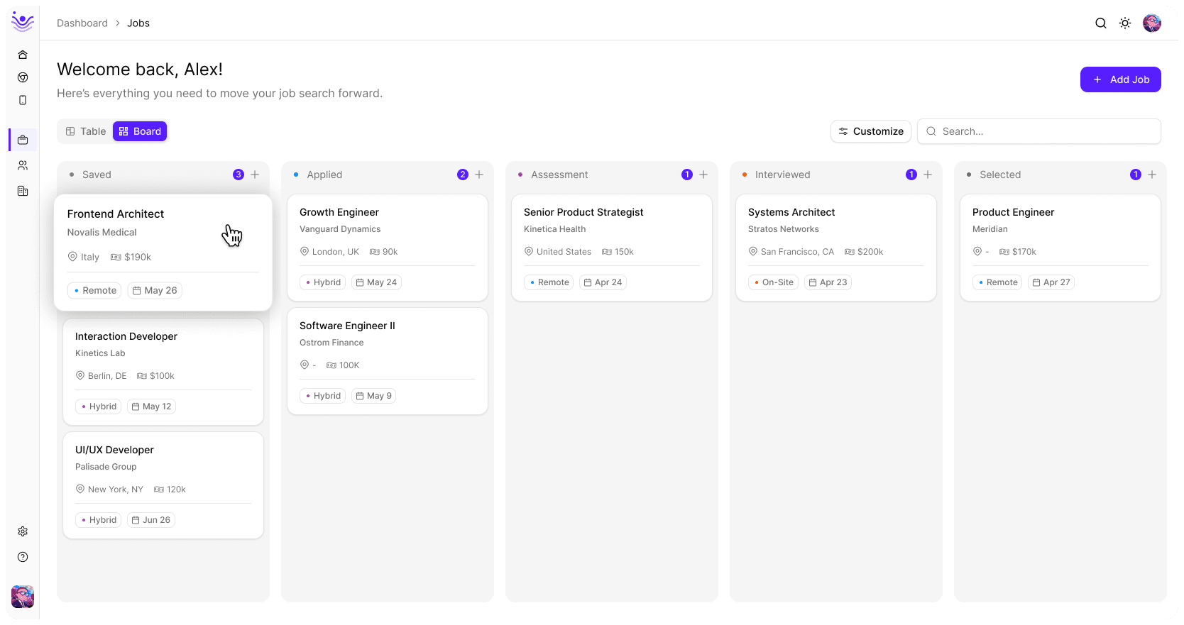The height and width of the screenshot is (625, 1184).
Task: Click the On-Site tag on Systems Architect
Action: pyautogui.click(x=774, y=282)
